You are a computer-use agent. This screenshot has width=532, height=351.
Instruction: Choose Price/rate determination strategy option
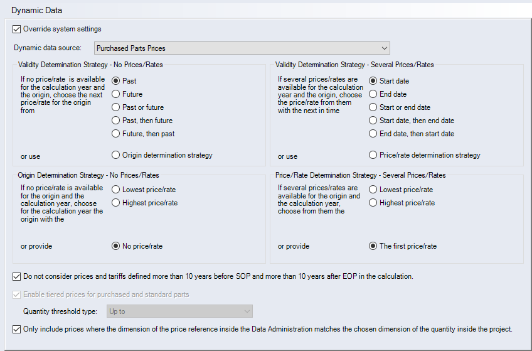(373, 155)
